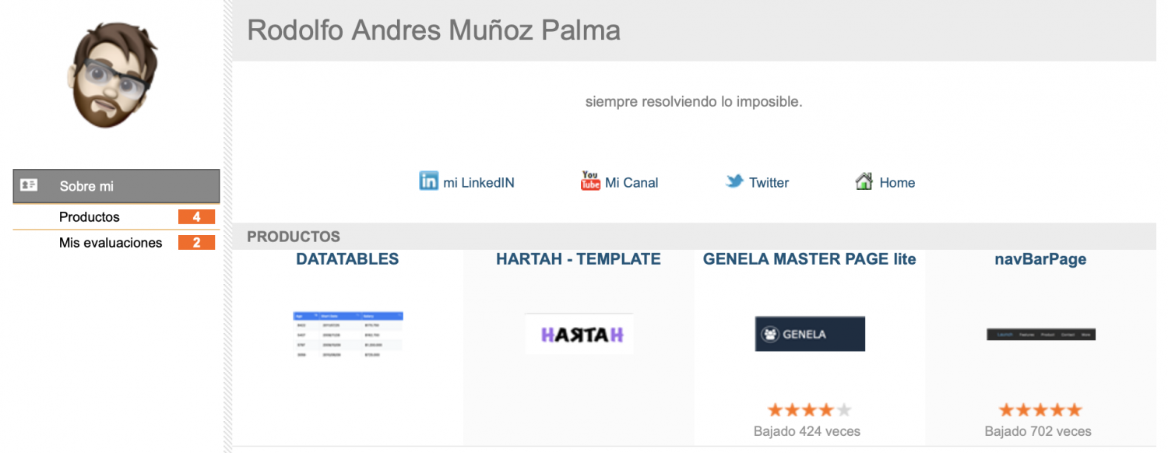Click the orange badge showing 4

coord(196,217)
